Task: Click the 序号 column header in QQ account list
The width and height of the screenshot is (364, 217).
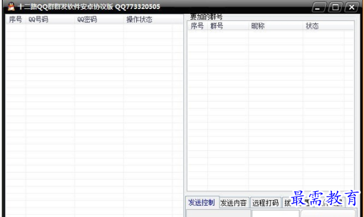Action: point(16,19)
